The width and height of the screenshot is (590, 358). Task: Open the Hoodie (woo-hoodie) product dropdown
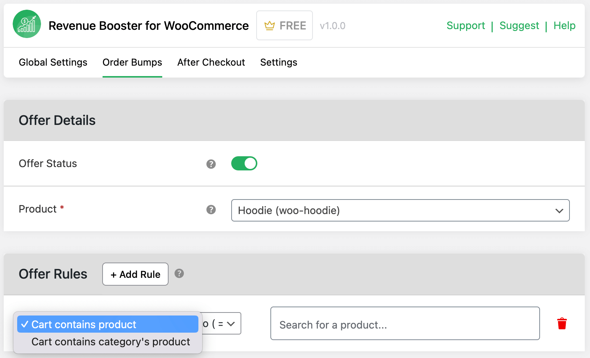click(x=401, y=210)
